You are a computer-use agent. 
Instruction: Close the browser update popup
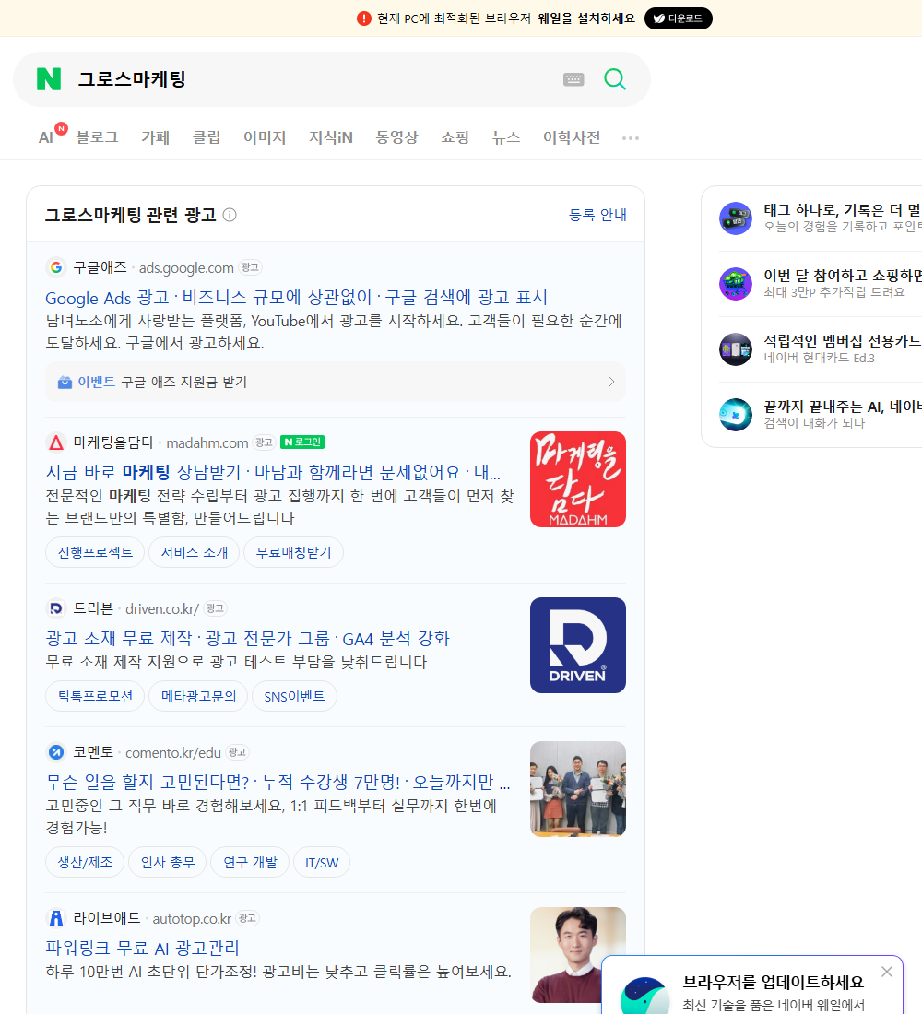point(886,972)
